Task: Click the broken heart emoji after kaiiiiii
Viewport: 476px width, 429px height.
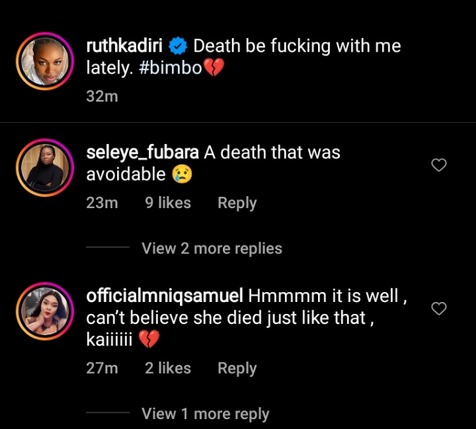Action: click(x=148, y=340)
